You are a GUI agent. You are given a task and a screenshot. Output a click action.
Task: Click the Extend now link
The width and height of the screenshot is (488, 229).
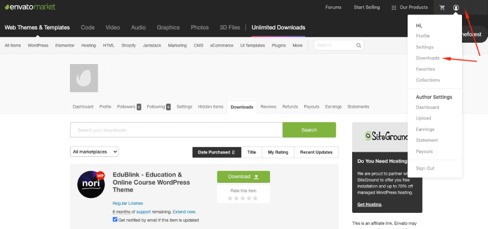coord(184,212)
